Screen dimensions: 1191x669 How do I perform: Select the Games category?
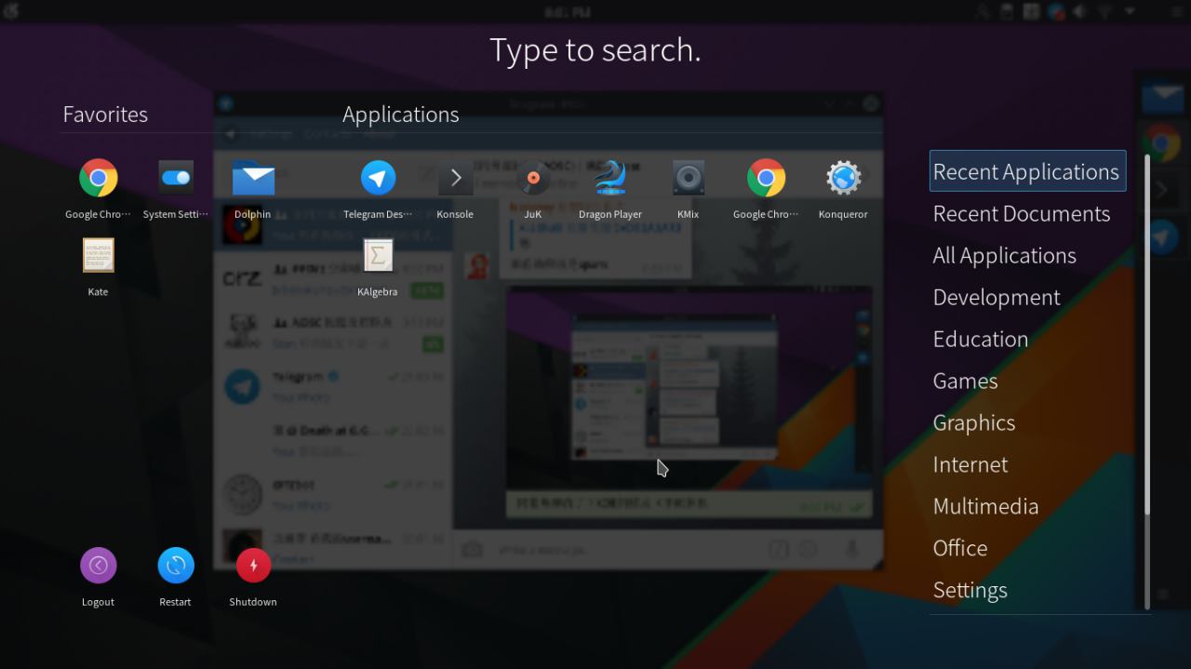pyautogui.click(x=966, y=381)
